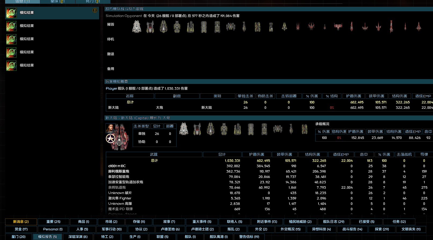The image size is (433, 240).
Task: Click the 击落战机 column header
Action: 404,154
